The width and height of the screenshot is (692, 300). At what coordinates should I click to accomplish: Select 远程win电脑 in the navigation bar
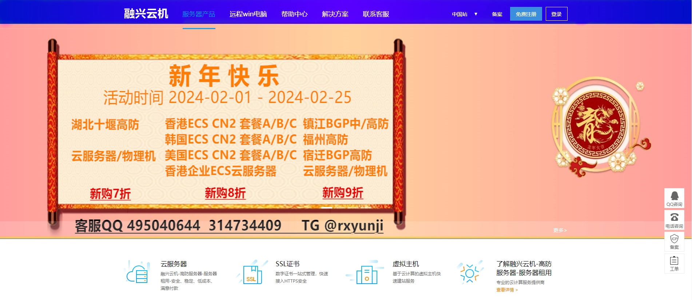[x=248, y=14]
